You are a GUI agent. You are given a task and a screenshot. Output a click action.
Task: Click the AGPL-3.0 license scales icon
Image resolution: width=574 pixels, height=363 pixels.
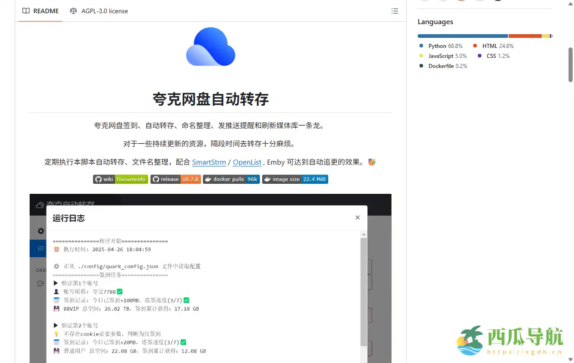(x=73, y=11)
